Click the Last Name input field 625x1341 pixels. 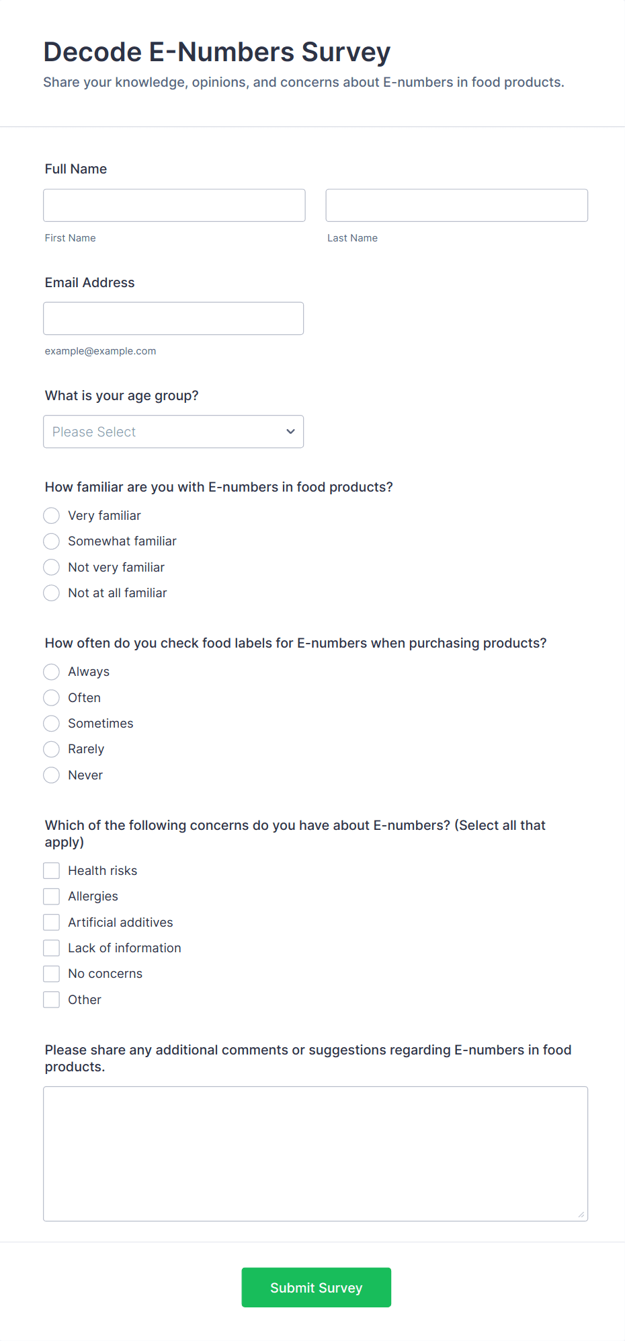tap(456, 205)
